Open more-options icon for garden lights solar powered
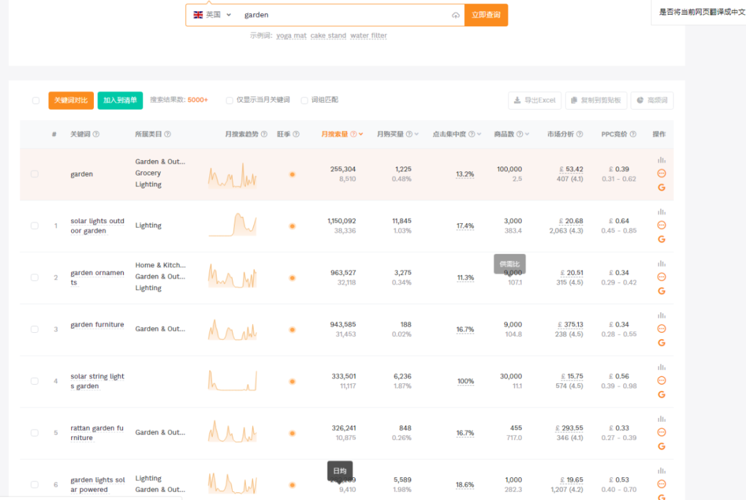 click(x=661, y=484)
